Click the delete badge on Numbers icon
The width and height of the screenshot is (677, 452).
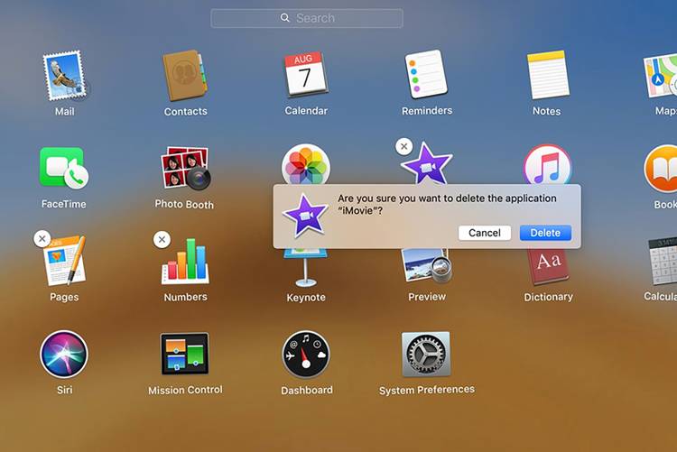(x=162, y=240)
